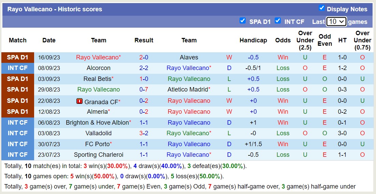Screen dimensions: 376x194
Task: Click the red card icon beside Granada CF
Action: [x=79, y=101]
